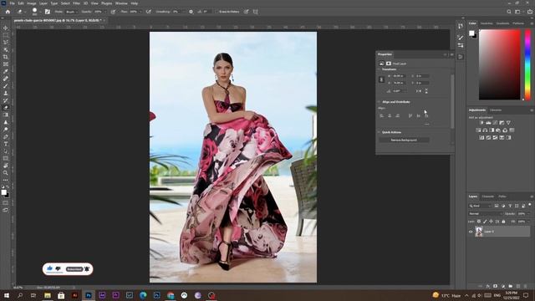Screen dimensions: 535x301
Task: Select the Zoom tool
Action: 6,173
